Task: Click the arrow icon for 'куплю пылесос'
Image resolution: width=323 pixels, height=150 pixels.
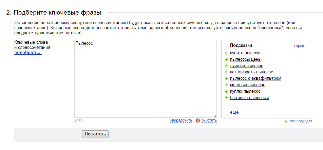Action: pyautogui.click(x=226, y=92)
